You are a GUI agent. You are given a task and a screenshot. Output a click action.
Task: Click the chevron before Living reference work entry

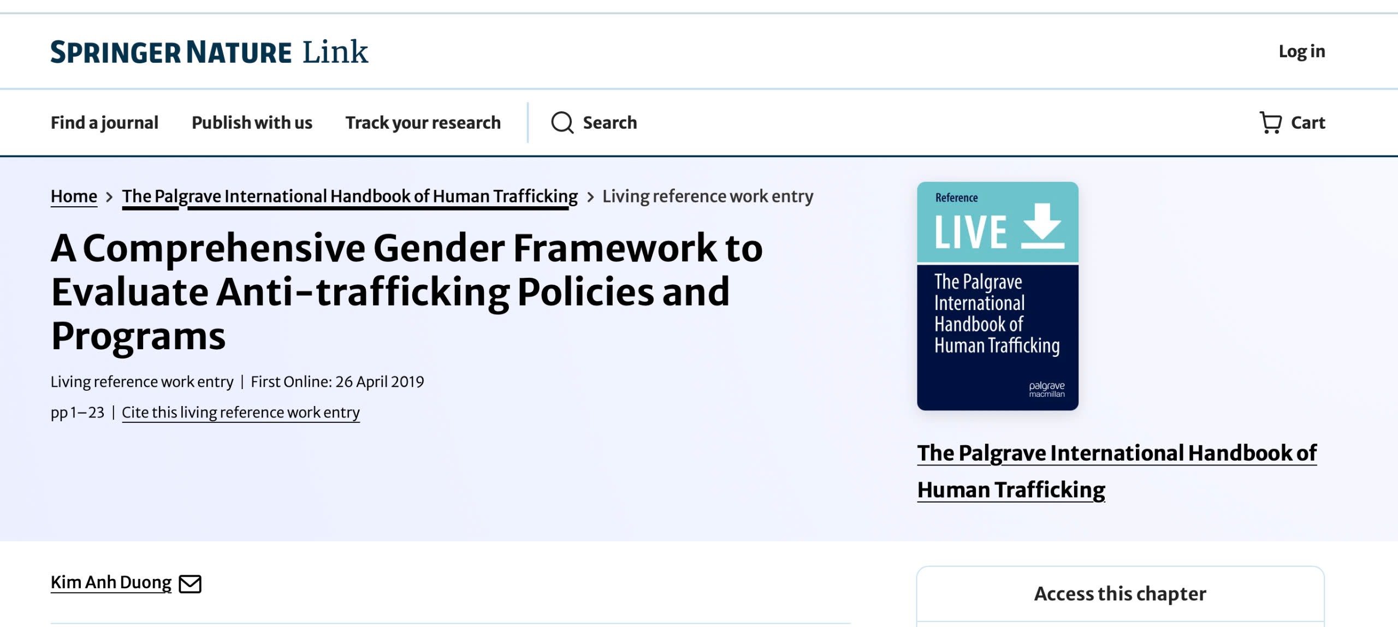(x=590, y=197)
